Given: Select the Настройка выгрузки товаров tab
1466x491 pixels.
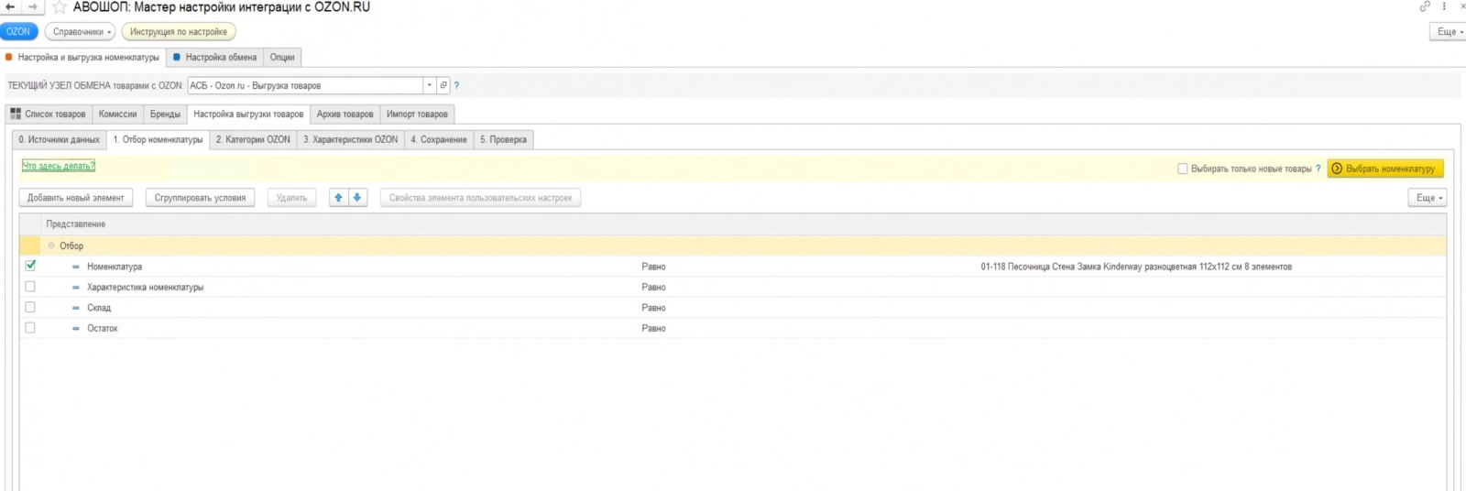Looking at the screenshot, I should [248, 114].
